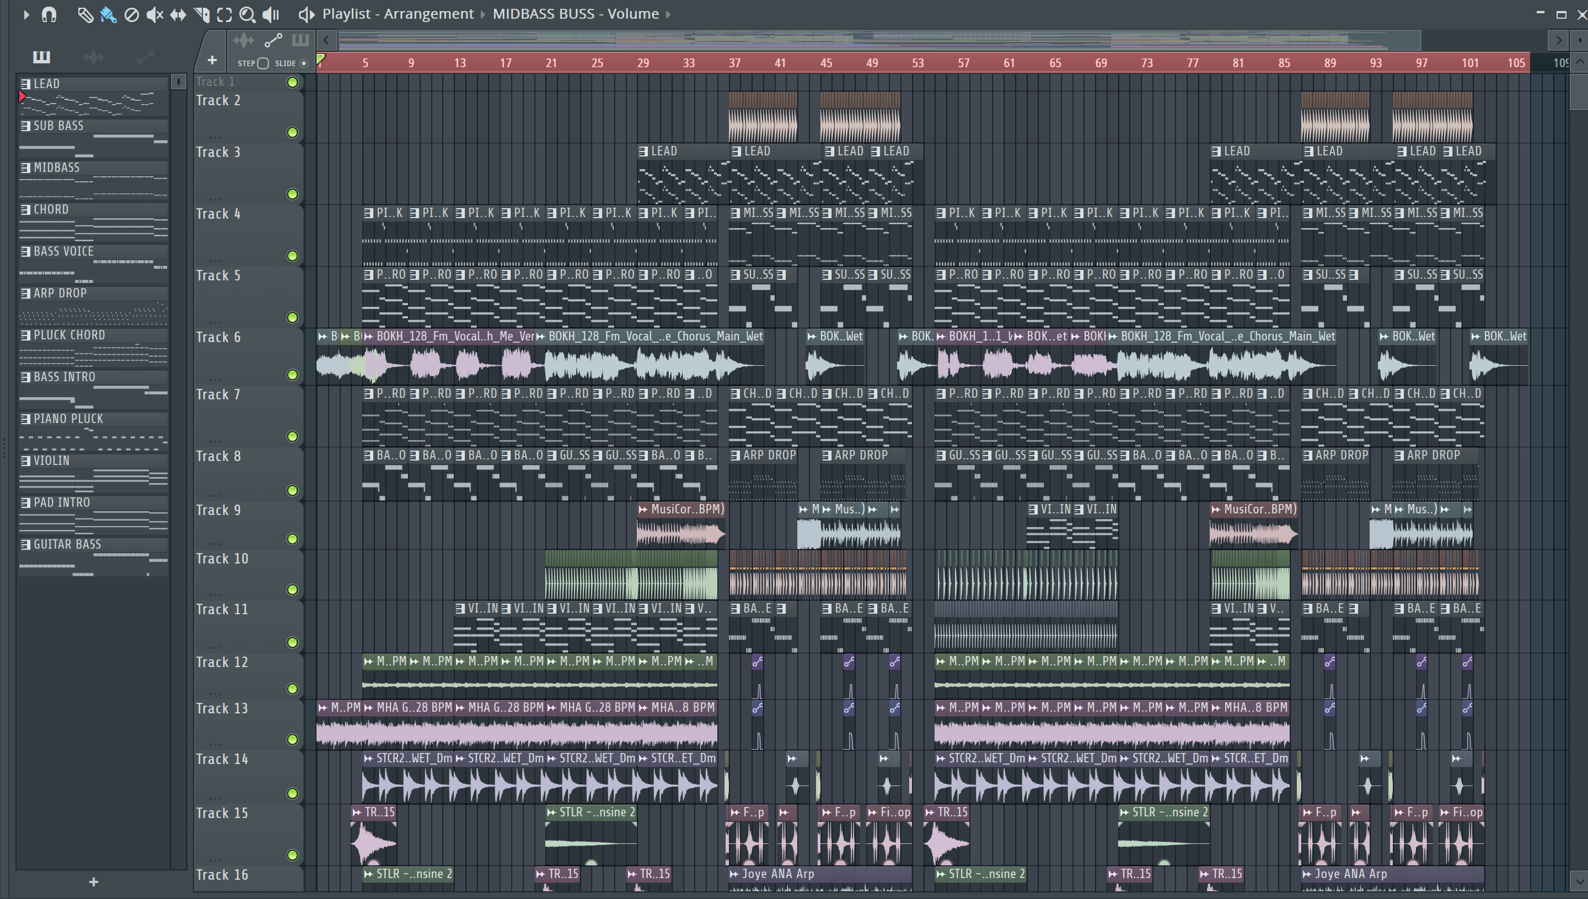Switch picker to the Automation clips tab
The height and width of the screenshot is (899, 1588).
click(x=145, y=57)
